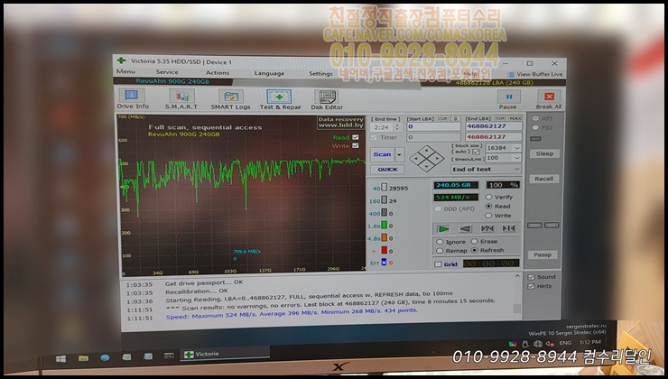Open the Menu menu

125,71
